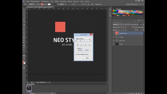Click Radius Pattern slider bar
This screenshot has height=94, width=167.
point(83,41)
